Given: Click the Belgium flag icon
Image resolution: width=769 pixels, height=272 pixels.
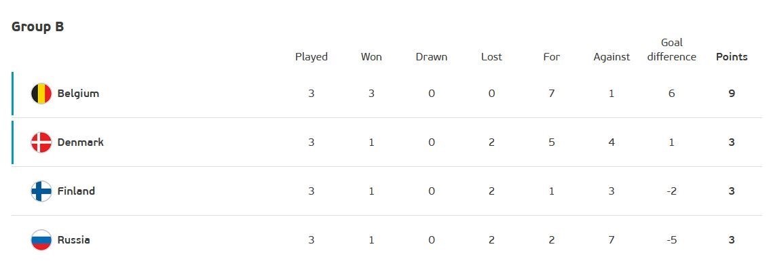Looking at the screenshot, I should pos(41,94).
